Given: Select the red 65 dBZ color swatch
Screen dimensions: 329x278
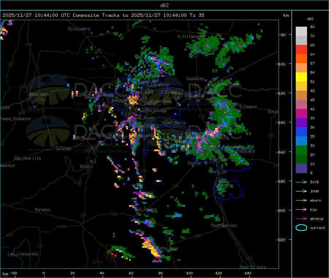Looking at the screenshot, I should click(301, 49).
